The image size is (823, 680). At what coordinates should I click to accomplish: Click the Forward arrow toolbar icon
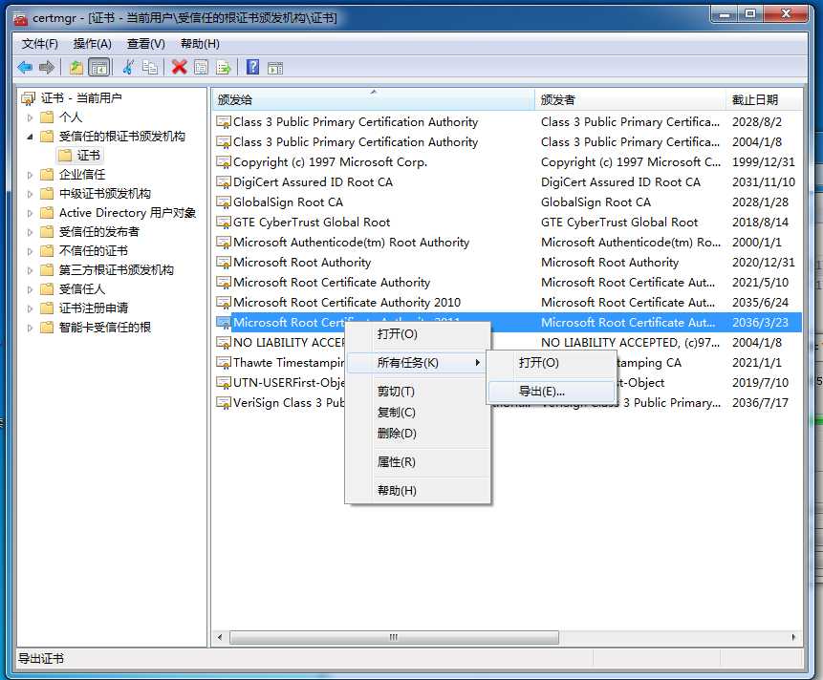(x=47, y=67)
